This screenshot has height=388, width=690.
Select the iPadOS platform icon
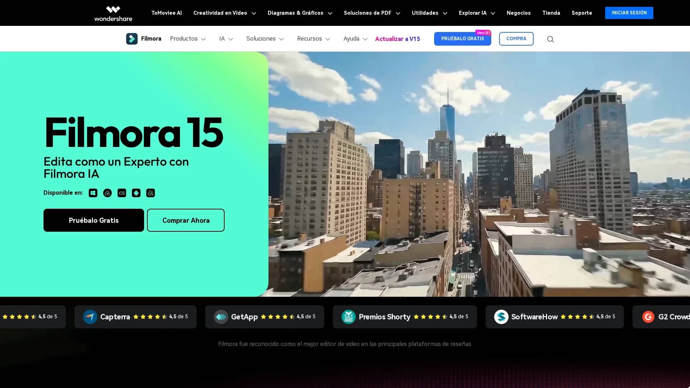(151, 193)
